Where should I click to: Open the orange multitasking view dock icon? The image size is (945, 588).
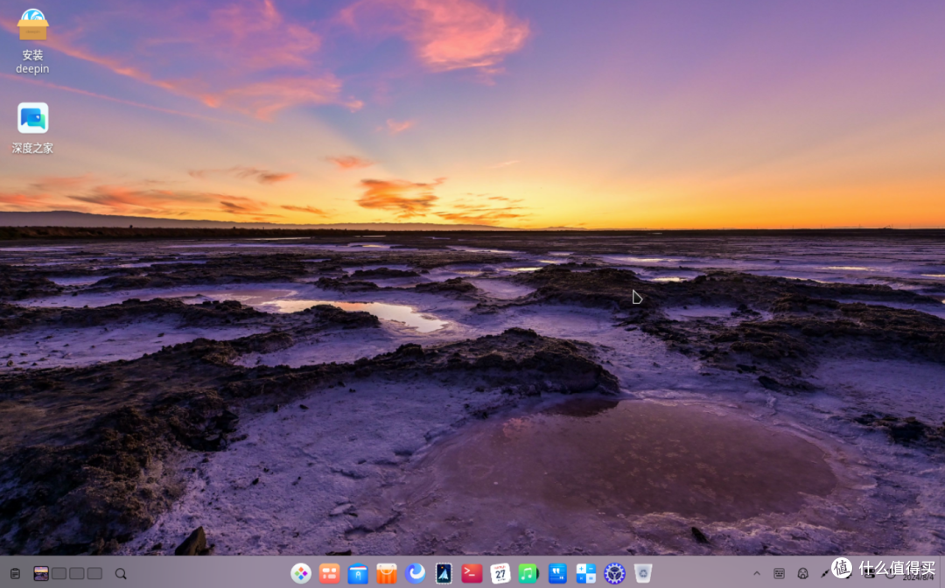[329, 573]
